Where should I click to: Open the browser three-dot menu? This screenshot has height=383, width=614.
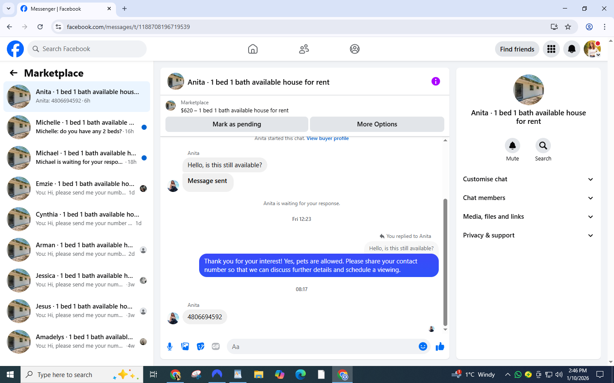pos(605,27)
